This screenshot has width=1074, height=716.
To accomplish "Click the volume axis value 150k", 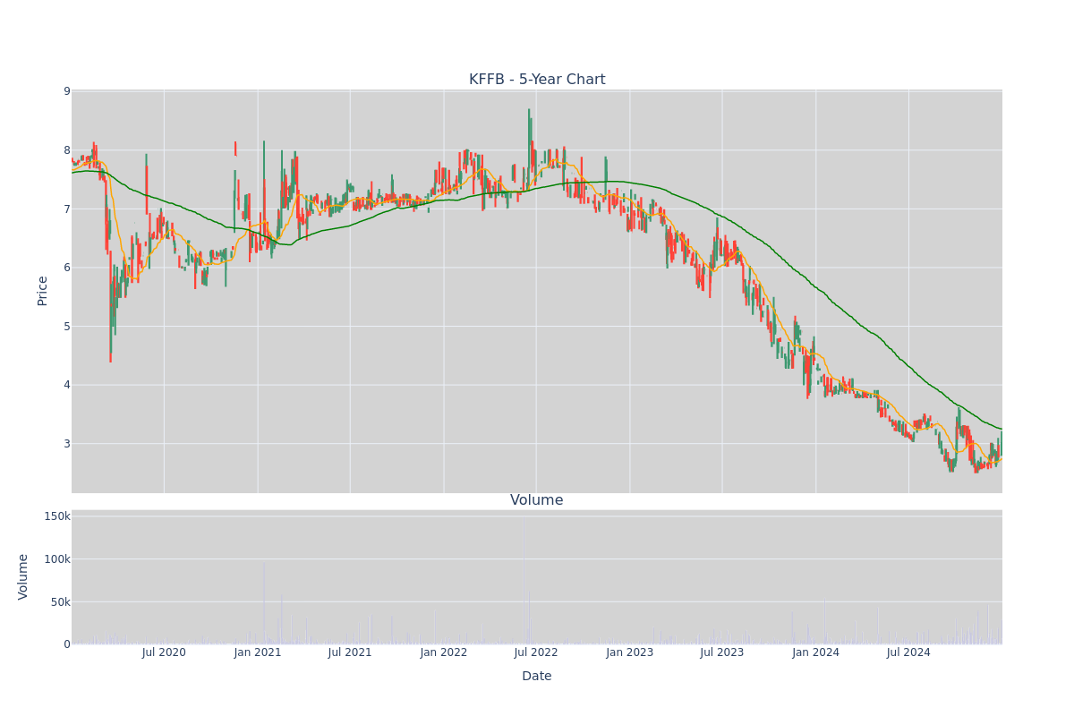I will pos(57,516).
